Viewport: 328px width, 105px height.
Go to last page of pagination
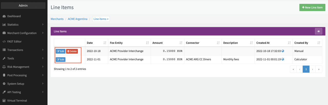pyautogui.click(x=319, y=69)
